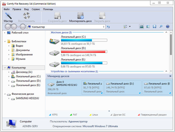Open the Правка menu
This screenshot has height=132, width=175.
pyautogui.click(x=17, y=9)
